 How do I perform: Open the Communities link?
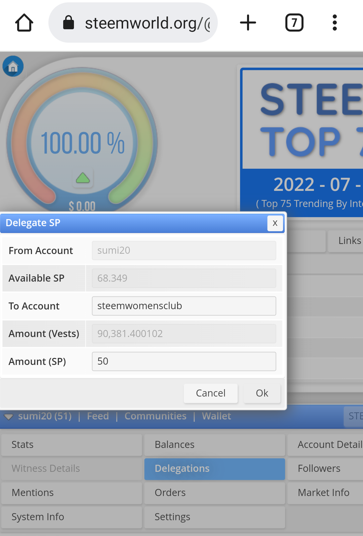tap(155, 416)
